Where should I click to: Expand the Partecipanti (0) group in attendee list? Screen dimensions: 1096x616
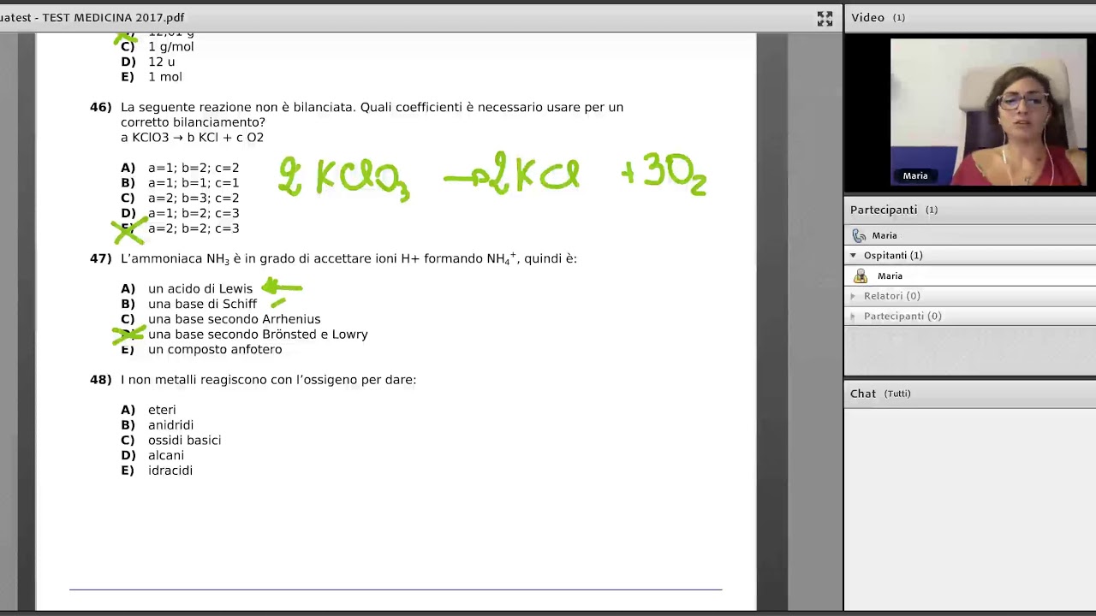click(x=853, y=317)
